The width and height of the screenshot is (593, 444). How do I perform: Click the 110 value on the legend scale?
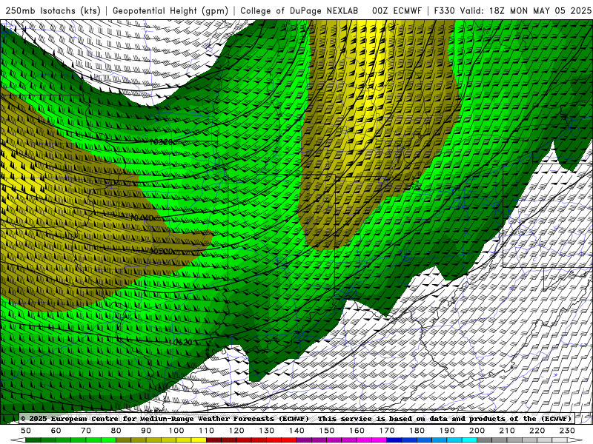207,431
